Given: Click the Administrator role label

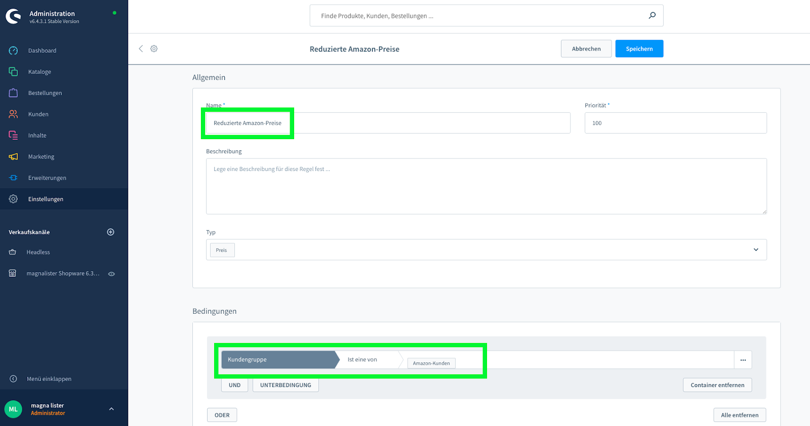Looking at the screenshot, I should [48, 413].
